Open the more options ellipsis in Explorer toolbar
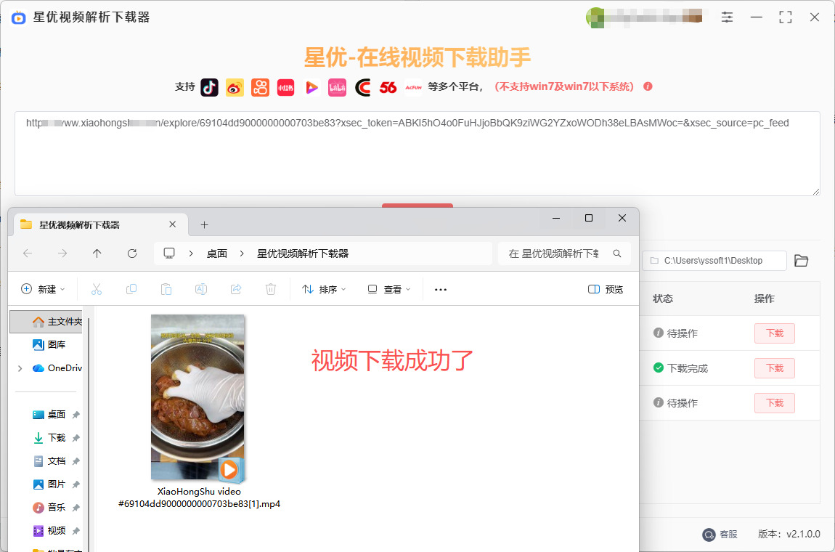 441,289
